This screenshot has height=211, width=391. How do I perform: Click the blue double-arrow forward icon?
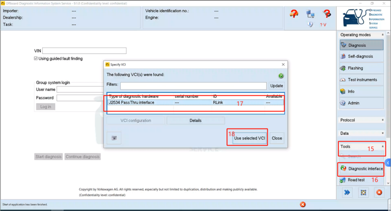[347, 192]
